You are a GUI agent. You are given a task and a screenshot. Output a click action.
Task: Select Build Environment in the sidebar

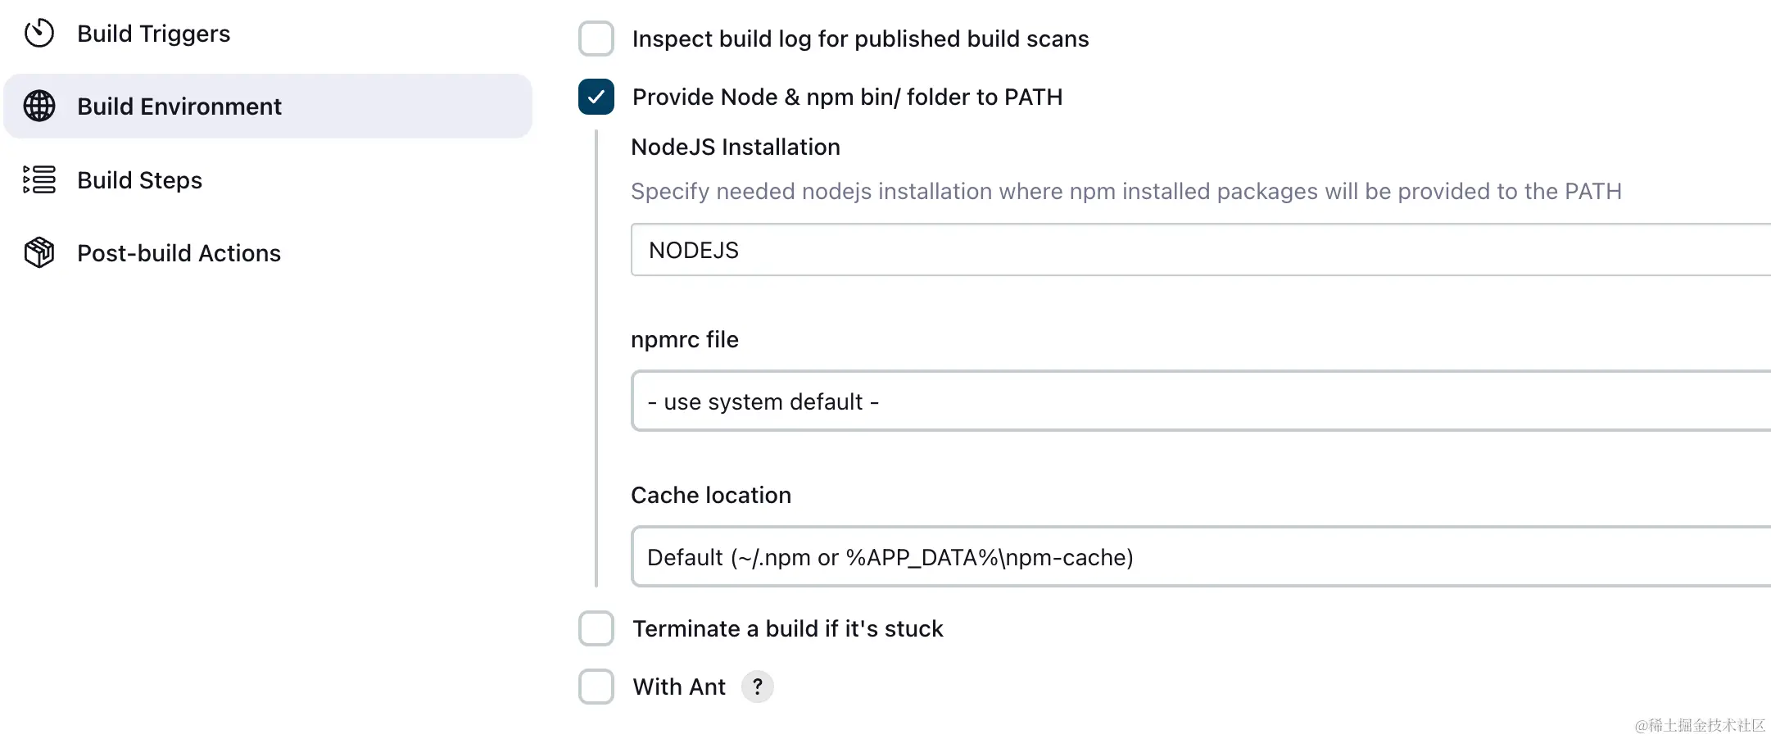click(179, 107)
